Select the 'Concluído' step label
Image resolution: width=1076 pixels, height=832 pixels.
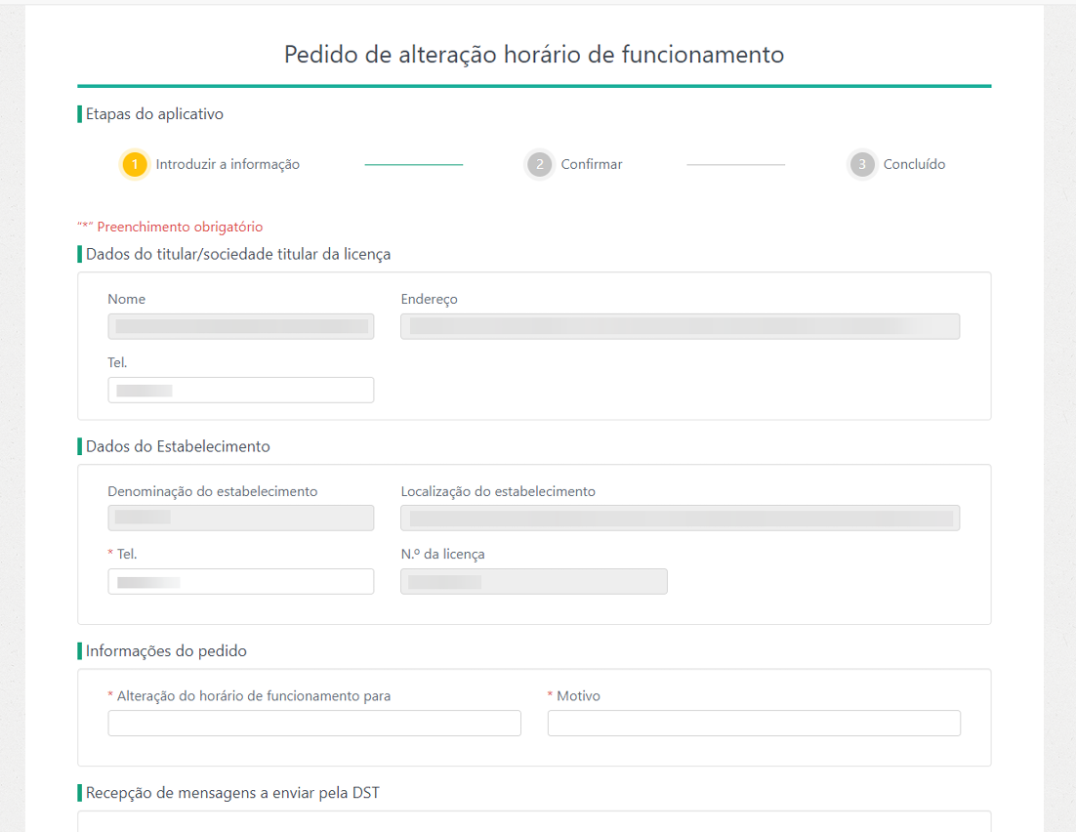coord(914,165)
